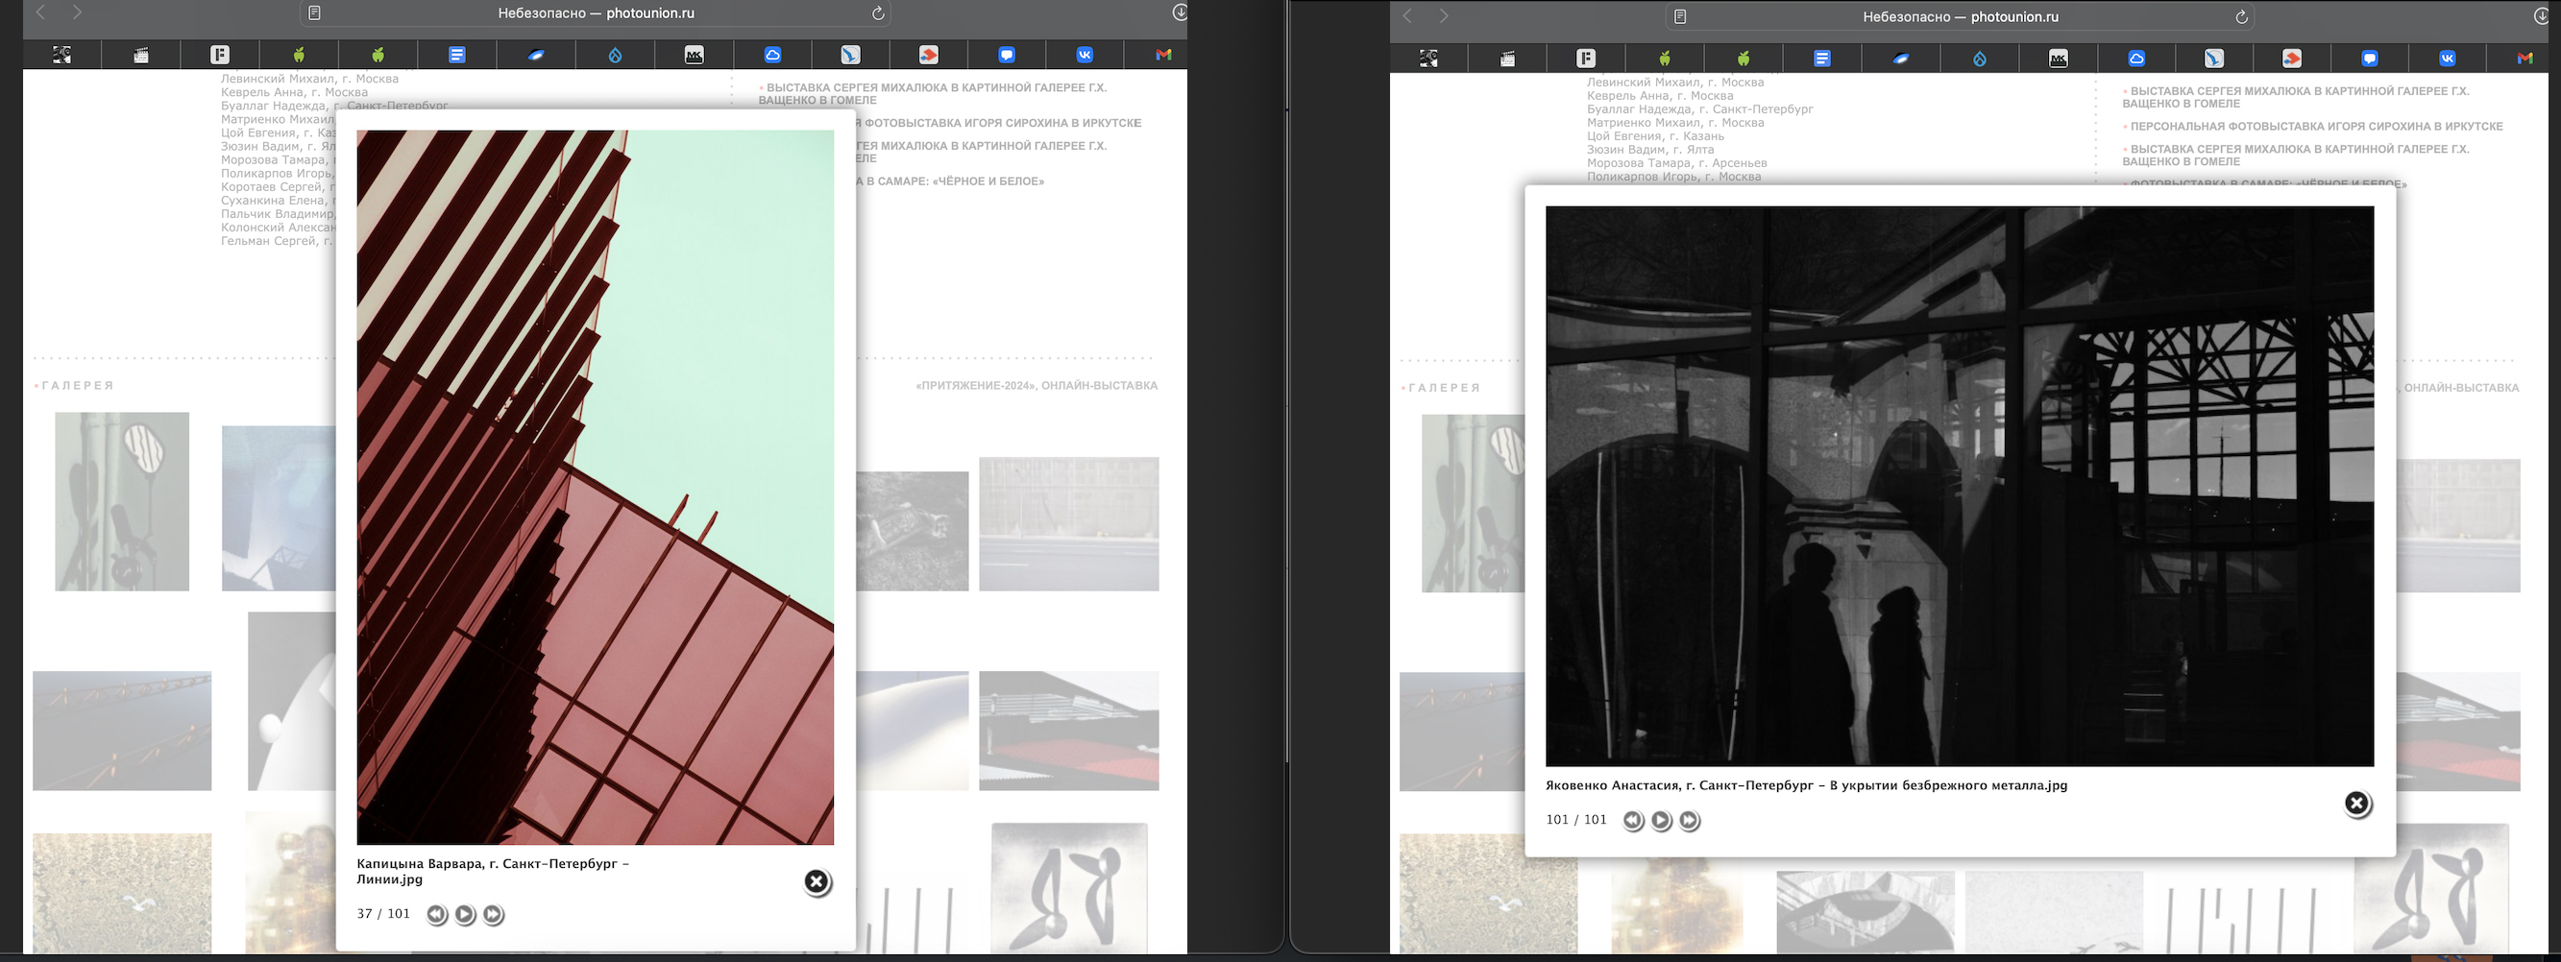
Task: Open the ИГОРЯ СИРОХИНА В ИРКУТСКЕ link in the left window
Action: [1002, 123]
